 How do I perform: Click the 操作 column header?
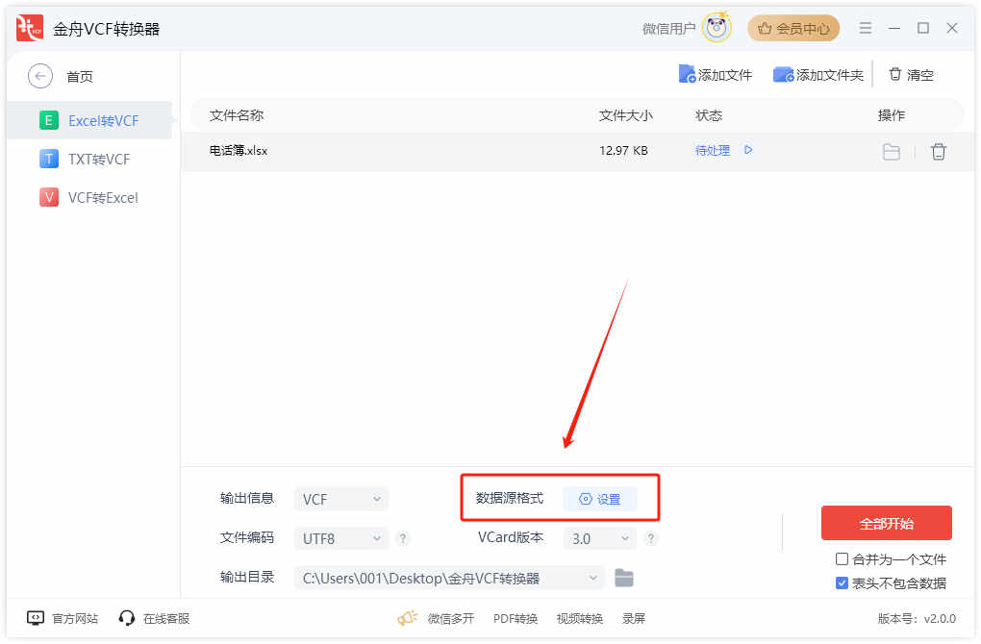click(891, 115)
